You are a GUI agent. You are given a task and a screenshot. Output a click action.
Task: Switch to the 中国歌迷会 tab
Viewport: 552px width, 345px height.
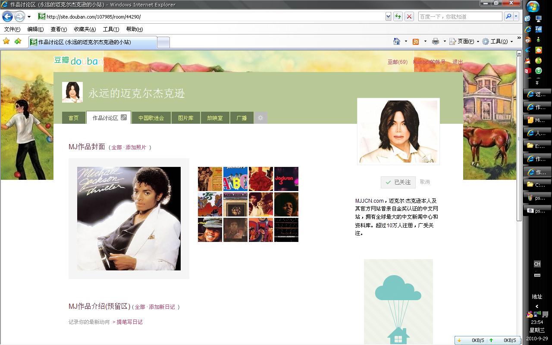151,118
